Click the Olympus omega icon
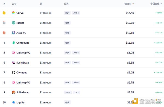Screen dimensions: 164x107 coord(13,72)
